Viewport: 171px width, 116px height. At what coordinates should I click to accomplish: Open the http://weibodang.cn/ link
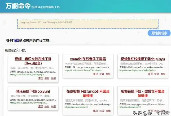coord(130,107)
